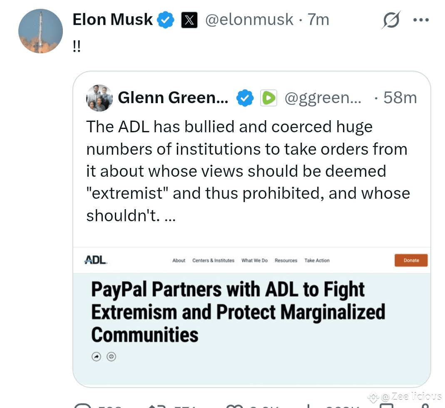
Task: Open the About menu item
Action: pos(179,260)
